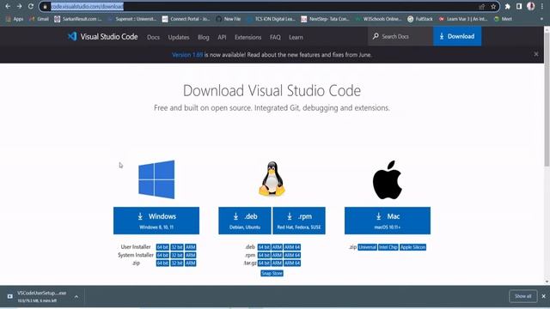
Task: Reload the current page
Action: pyautogui.click(x=31, y=6)
